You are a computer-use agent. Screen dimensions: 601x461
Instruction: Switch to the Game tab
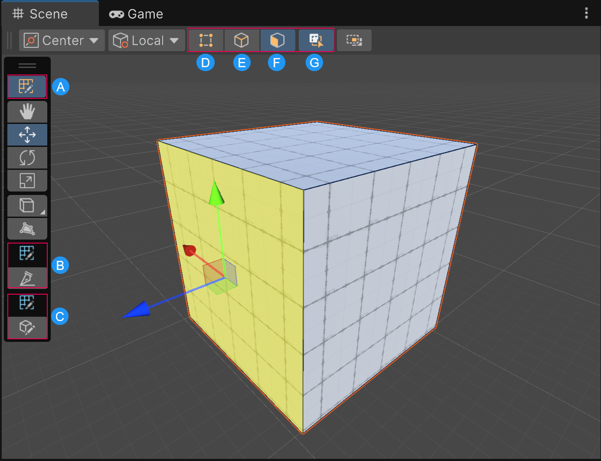pyautogui.click(x=136, y=13)
